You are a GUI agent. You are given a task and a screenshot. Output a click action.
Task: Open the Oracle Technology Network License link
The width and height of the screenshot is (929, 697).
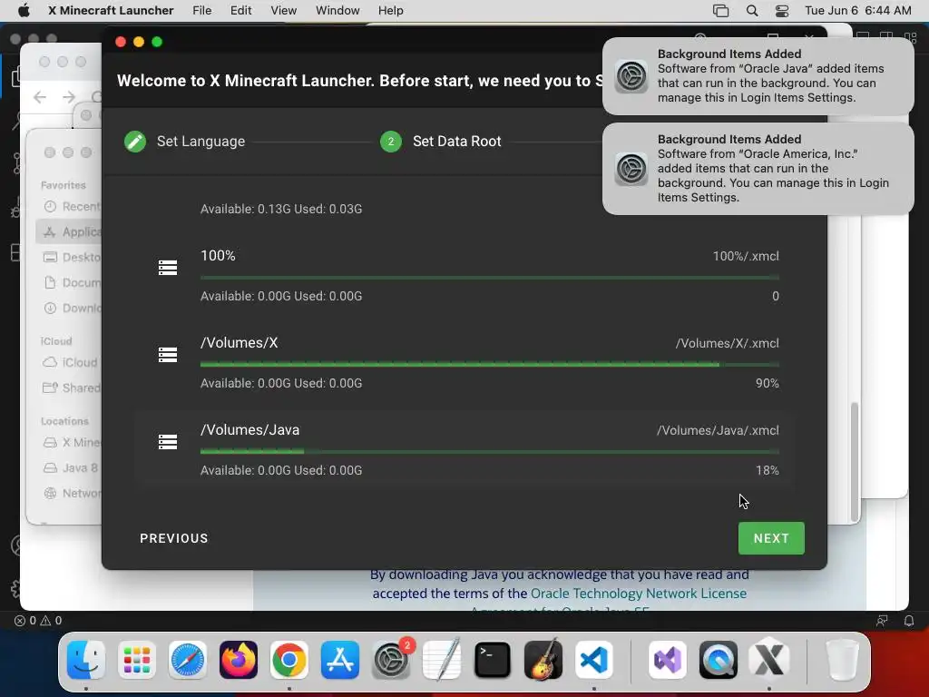(x=638, y=594)
